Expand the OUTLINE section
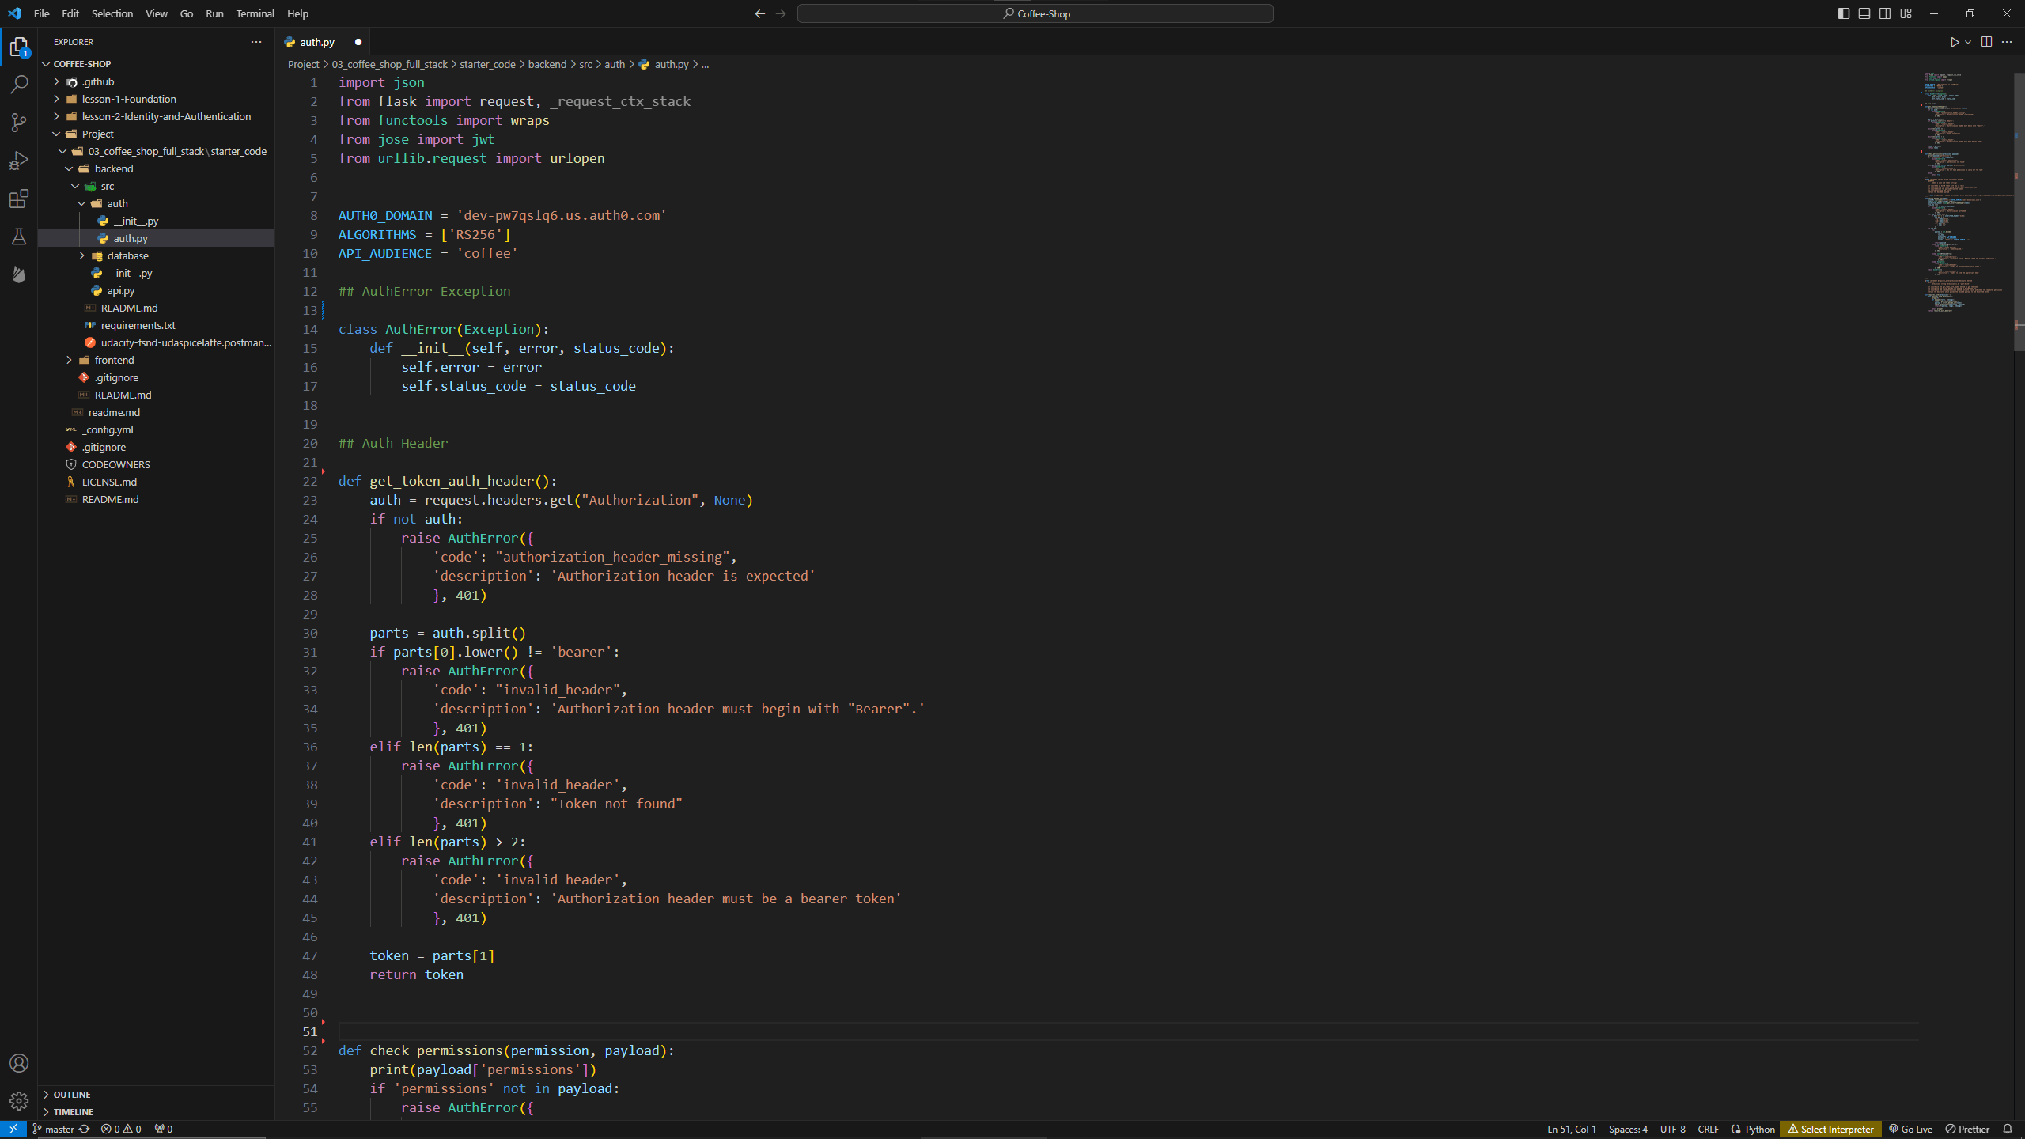This screenshot has width=2025, height=1139. (x=72, y=1094)
